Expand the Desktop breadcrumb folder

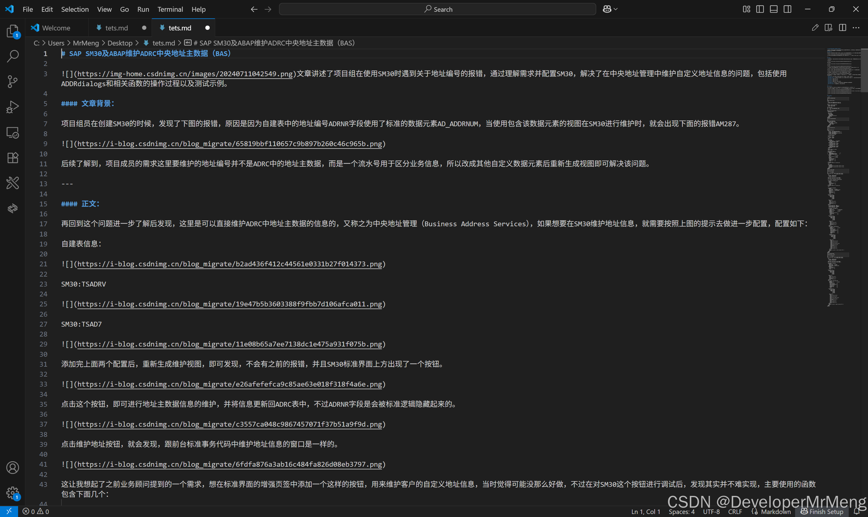[x=120, y=43]
